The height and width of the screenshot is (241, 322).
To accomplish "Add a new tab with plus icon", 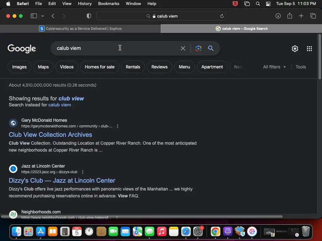I will (x=301, y=16).
